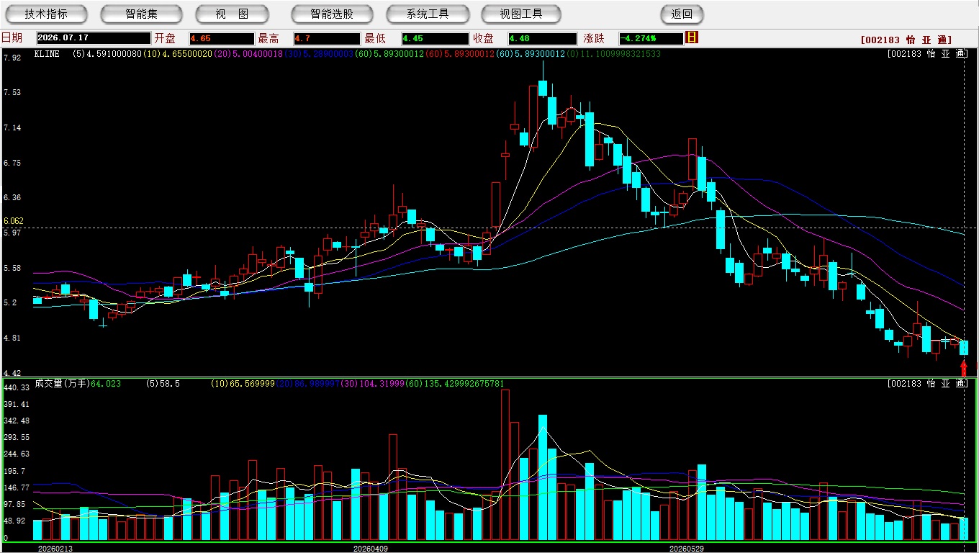Launch 智能选股 stock screener

point(332,14)
